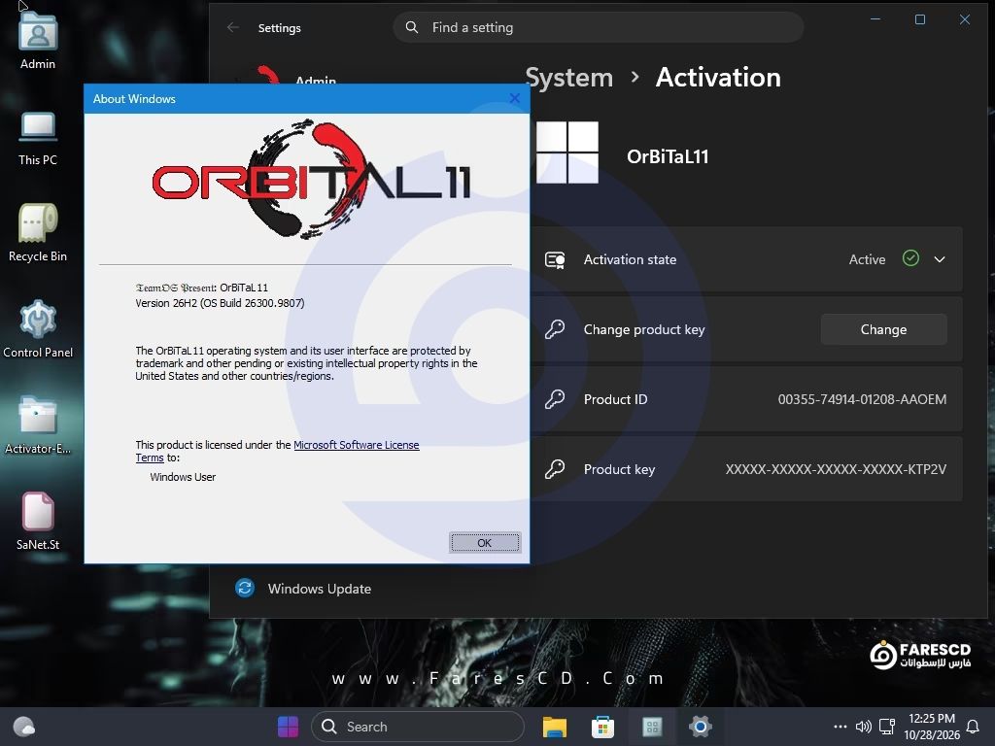Screen dimensions: 995x746
Task: Open the SaNet.St file icon
Action: tap(38, 522)
